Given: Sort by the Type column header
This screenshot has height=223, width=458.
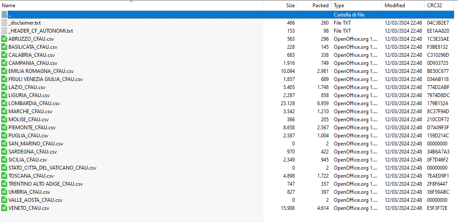Looking at the screenshot, I should (x=339, y=6).
